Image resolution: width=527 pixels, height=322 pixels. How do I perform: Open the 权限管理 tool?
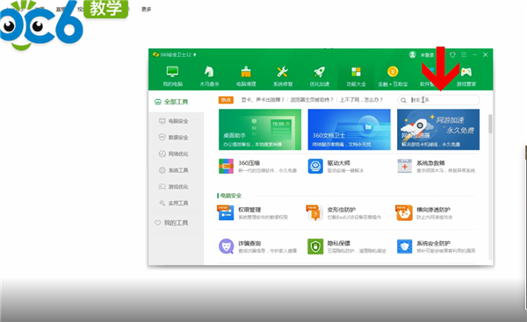click(253, 213)
